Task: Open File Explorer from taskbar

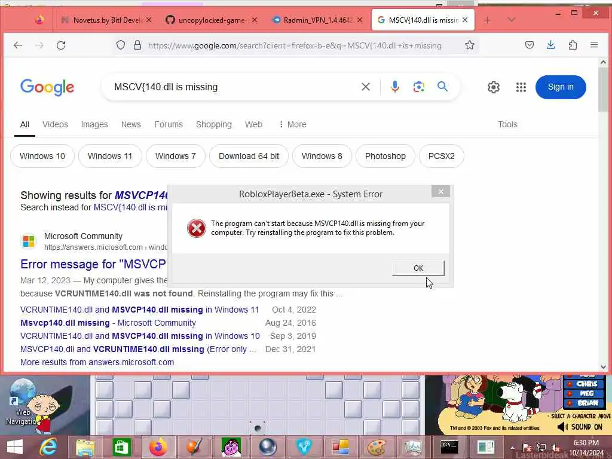Action: coord(85,447)
